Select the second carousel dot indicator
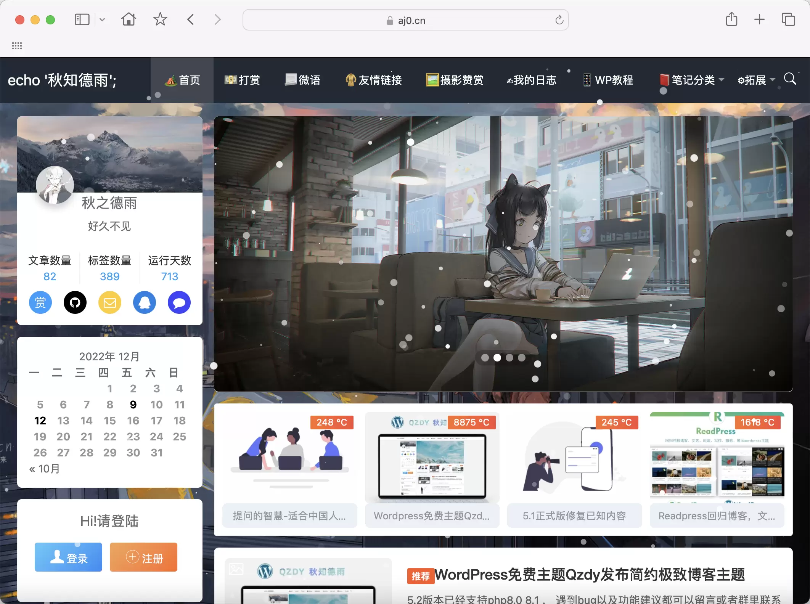 [x=497, y=358]
